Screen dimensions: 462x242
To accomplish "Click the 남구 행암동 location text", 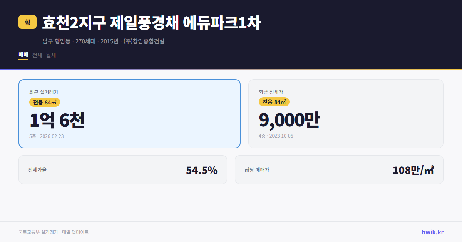I will pyautogui.click(x=56, y=41).
